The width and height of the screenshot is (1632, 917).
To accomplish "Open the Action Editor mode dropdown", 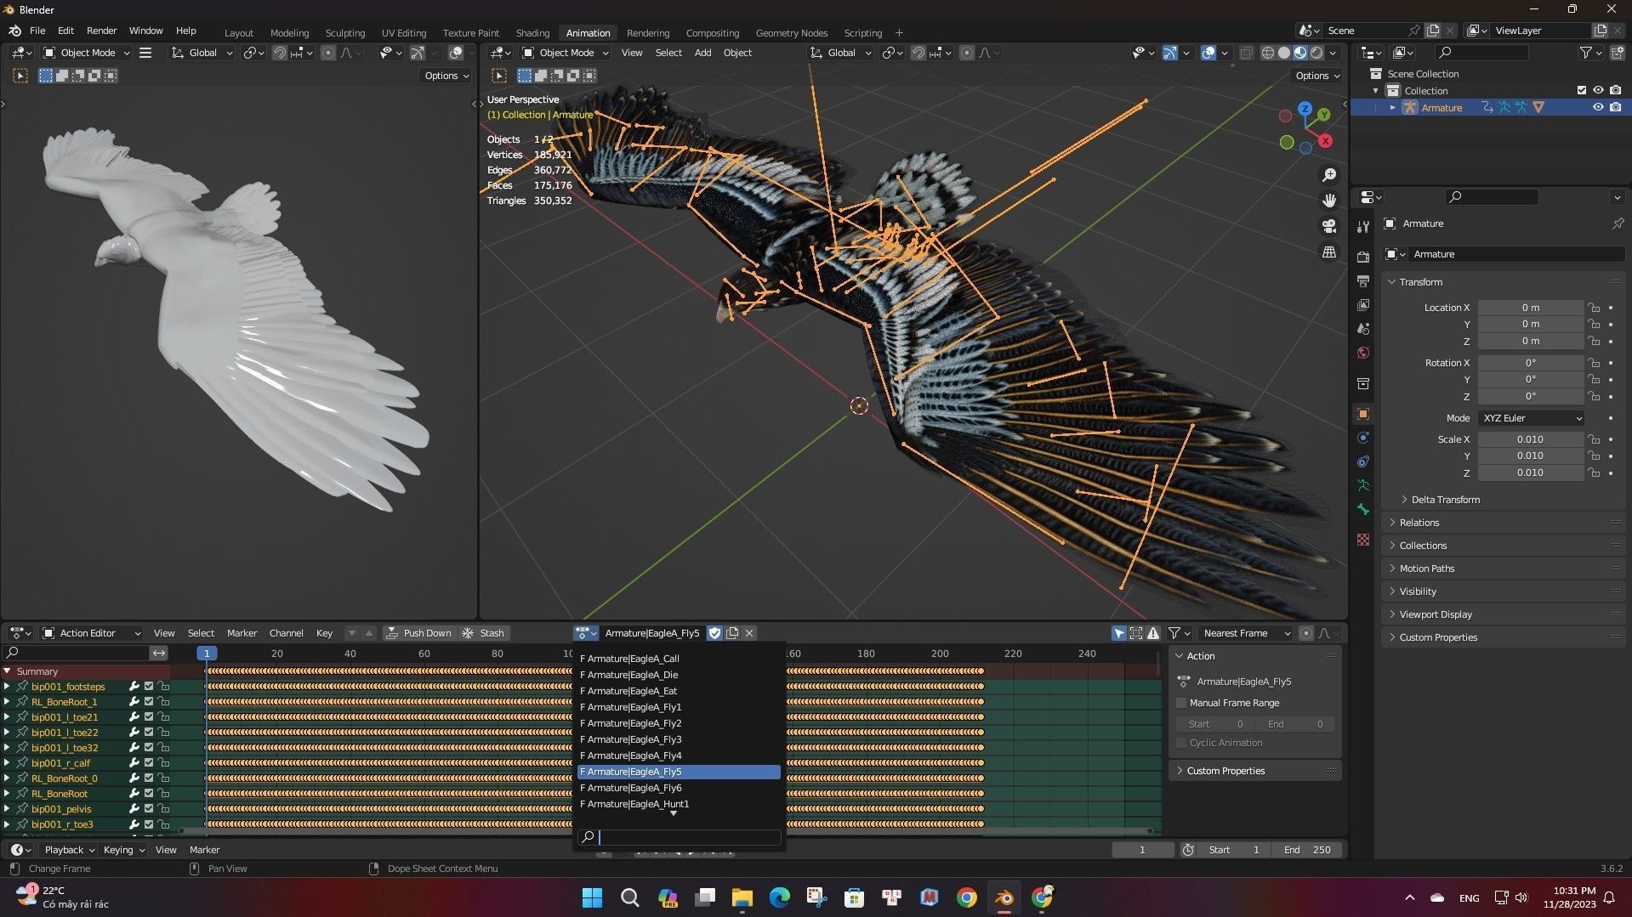I will click(x=92, y=633).
